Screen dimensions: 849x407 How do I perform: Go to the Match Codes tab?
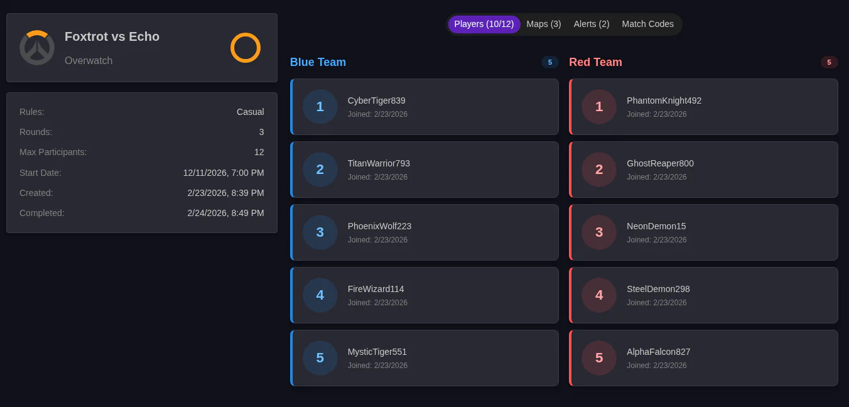click(x=647, y=24)
